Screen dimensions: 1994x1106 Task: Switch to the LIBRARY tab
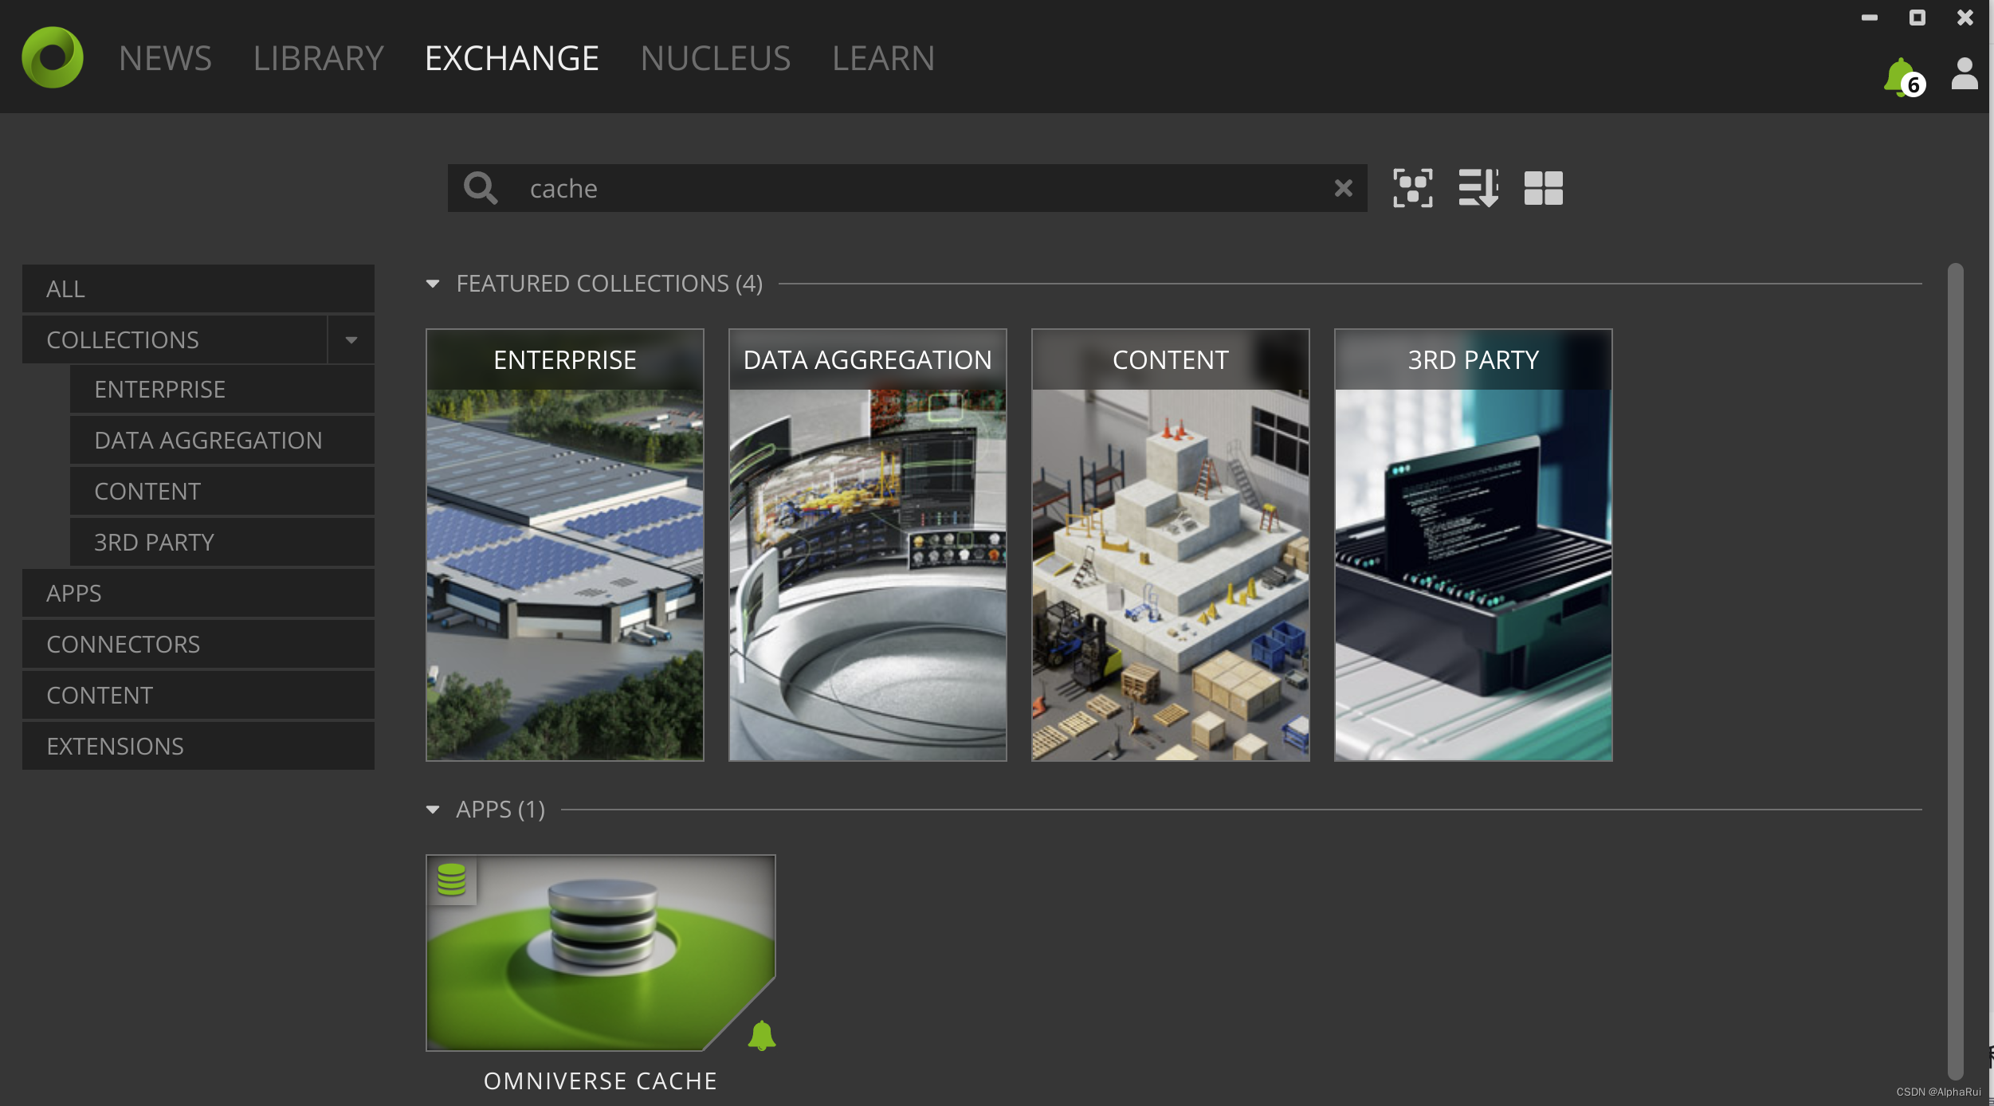pos(318,58)
